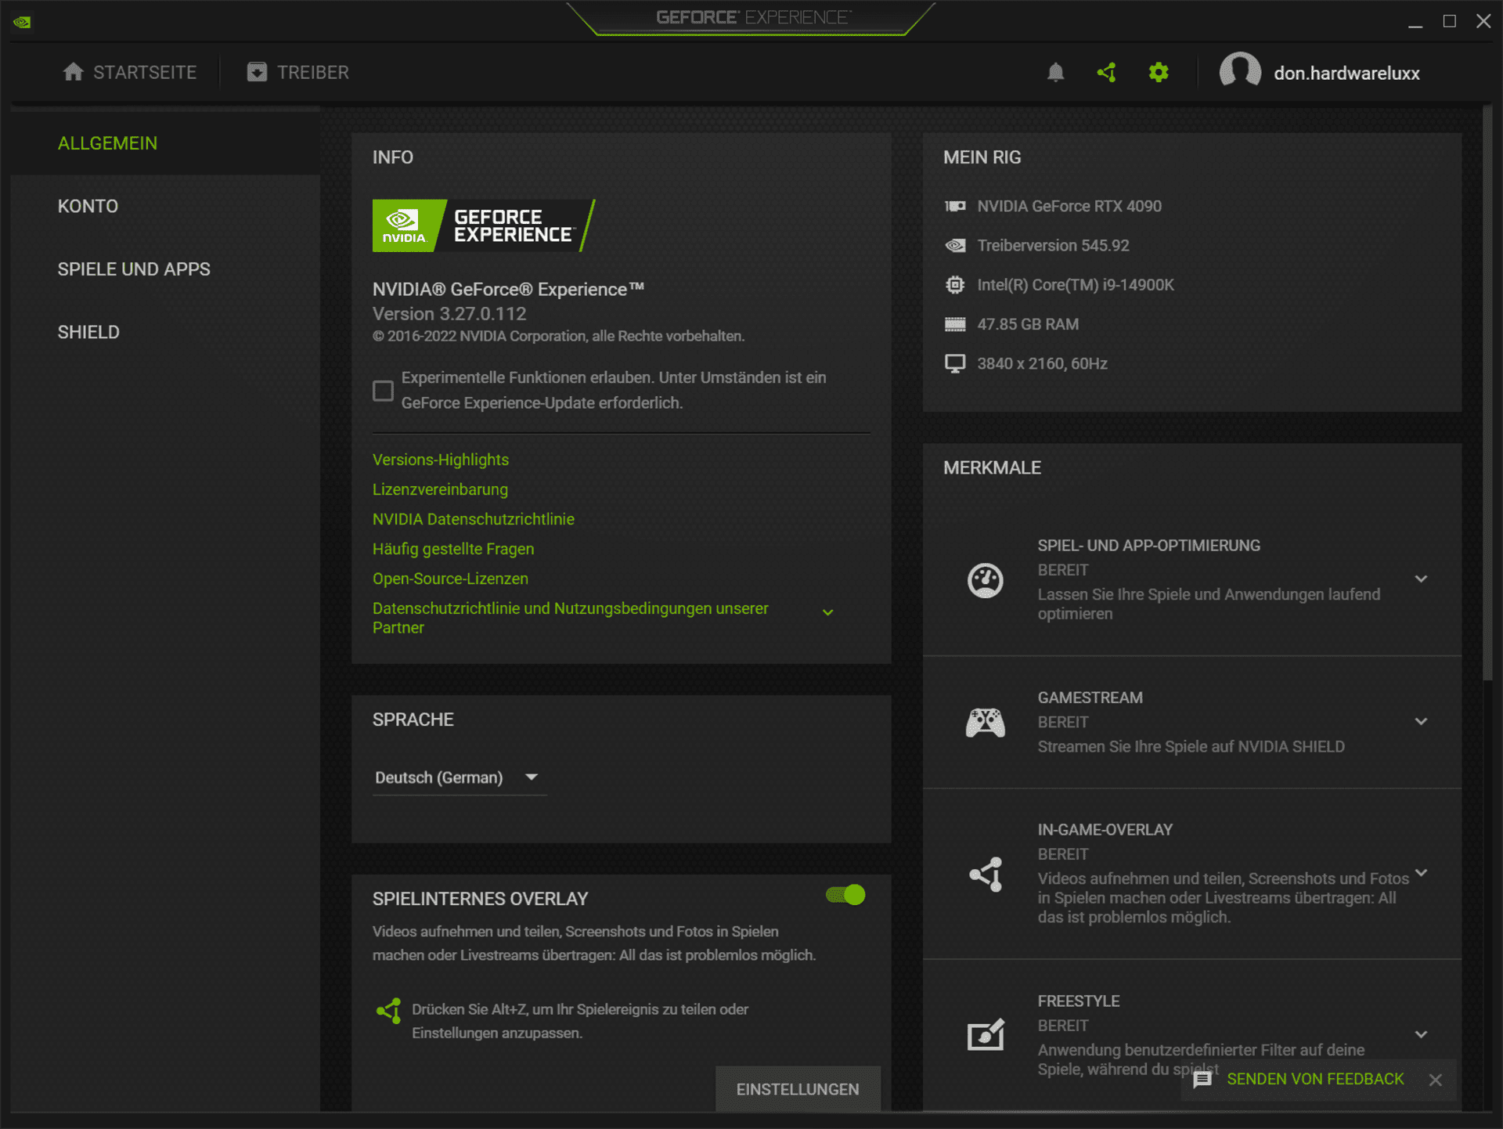Expand the Gamestream feature chevron

coord(1421,721)
